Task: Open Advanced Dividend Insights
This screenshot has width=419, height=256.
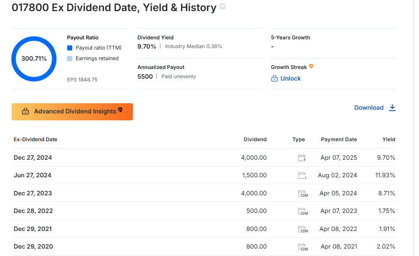Action: [72, 112]
